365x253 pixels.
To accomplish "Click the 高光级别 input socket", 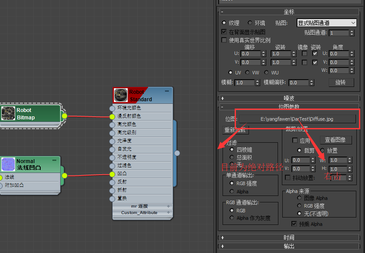I will pos(112,133).
